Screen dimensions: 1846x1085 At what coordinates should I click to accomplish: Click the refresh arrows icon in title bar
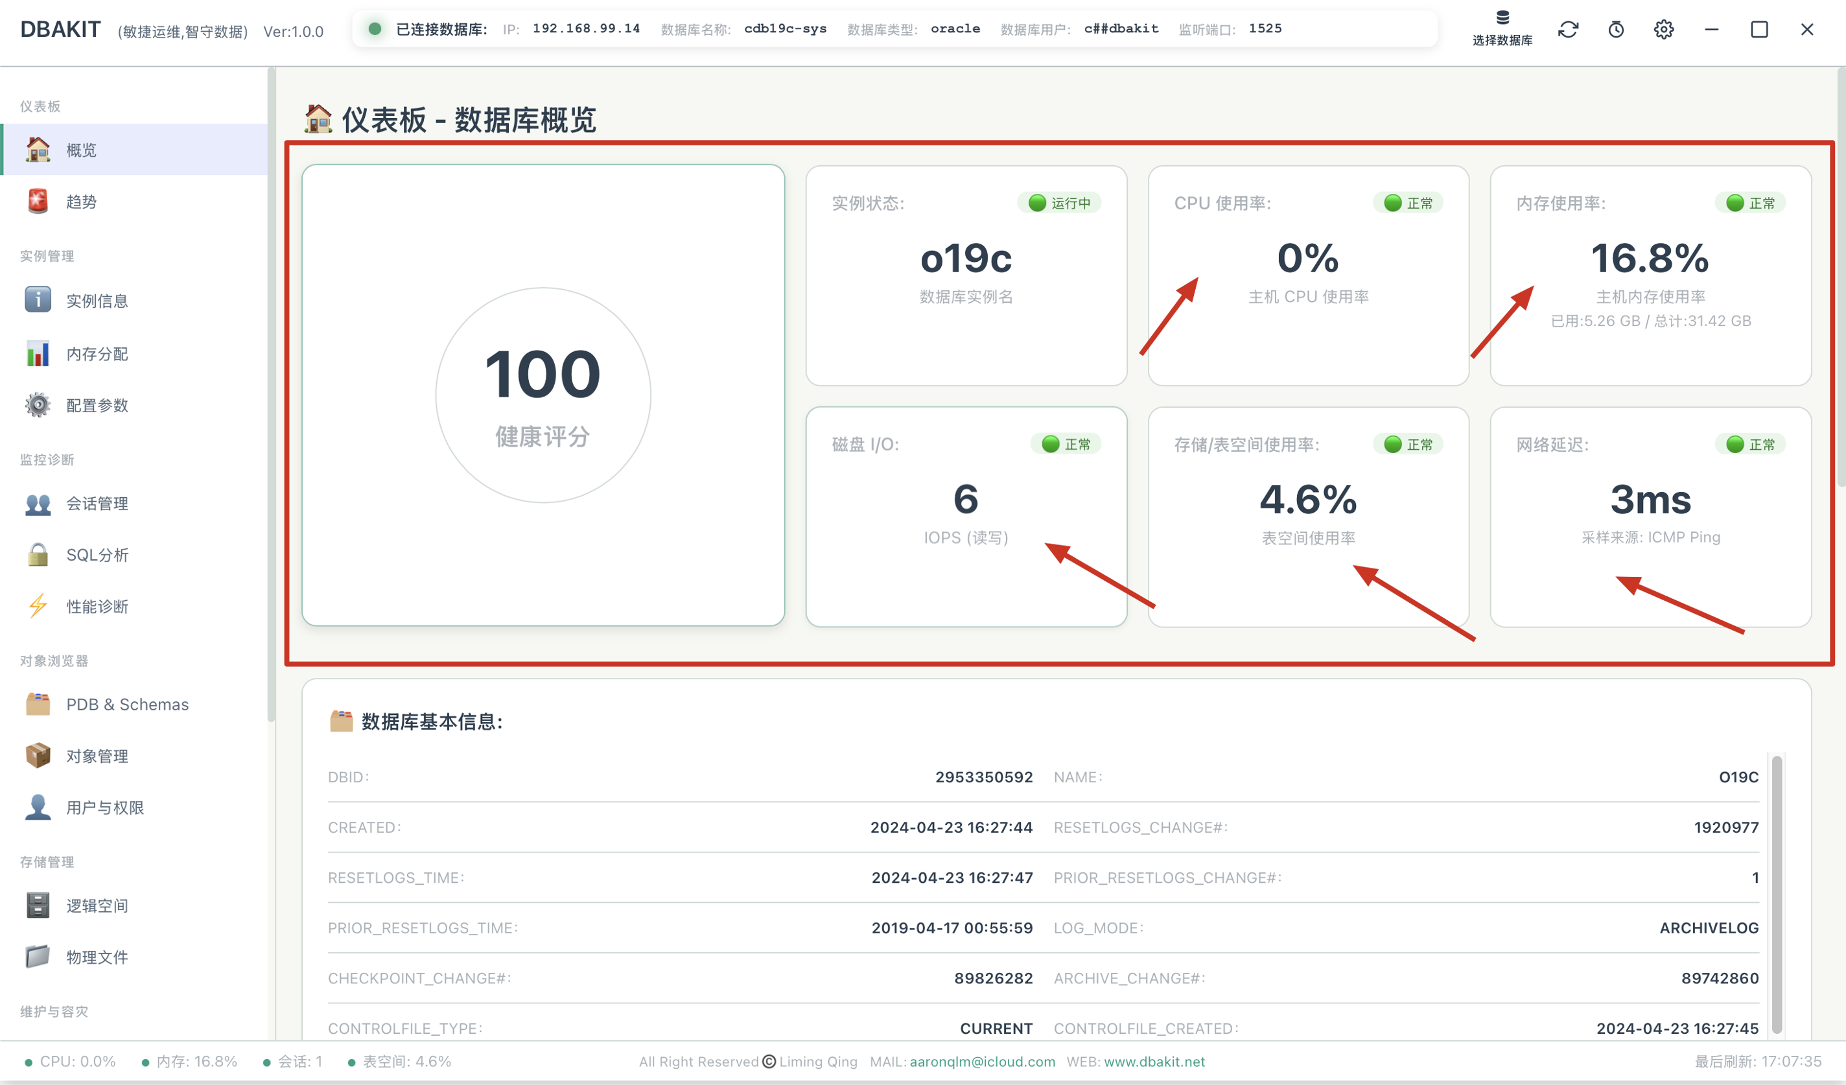point(1569,29)
